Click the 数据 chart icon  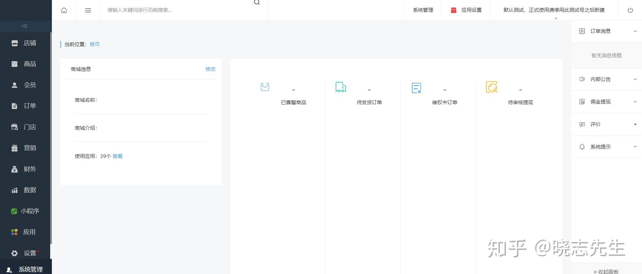click(x=14, y=190)
